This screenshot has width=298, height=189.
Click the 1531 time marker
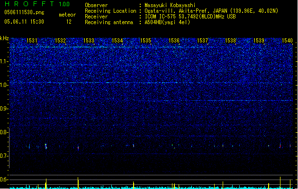[x=32, y=40]
